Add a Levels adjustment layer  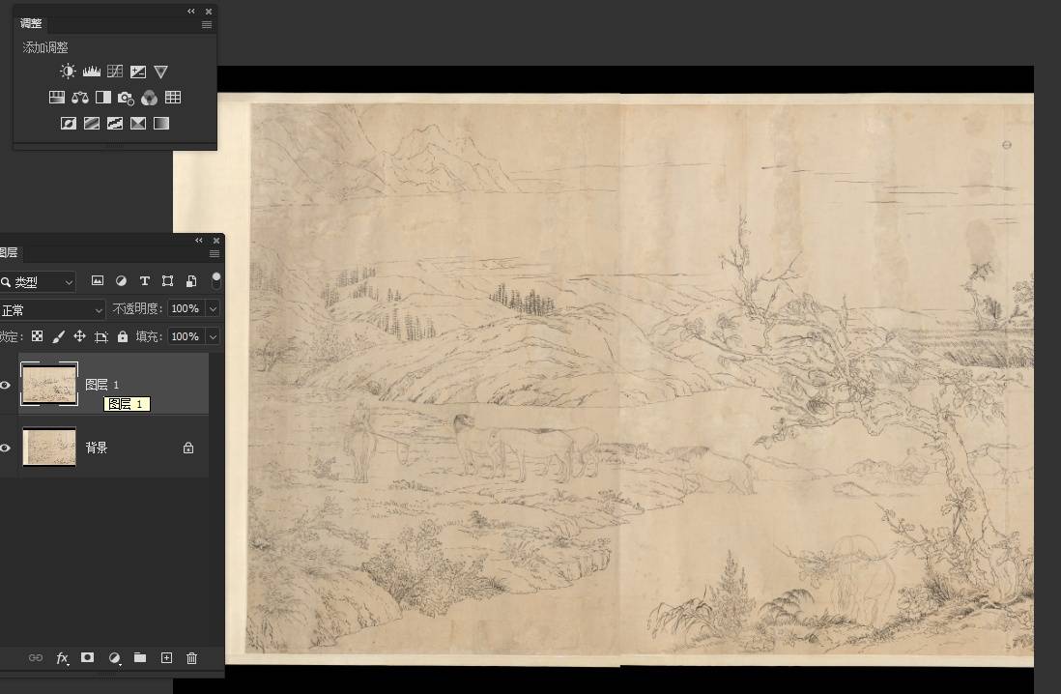tap(92, 72)
